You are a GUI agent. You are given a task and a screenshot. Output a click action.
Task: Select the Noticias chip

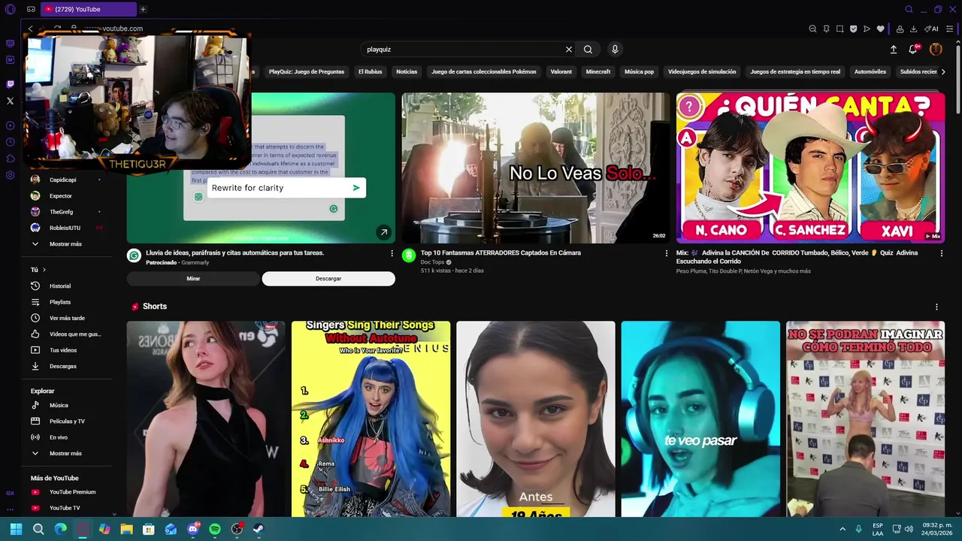[407, 72]
